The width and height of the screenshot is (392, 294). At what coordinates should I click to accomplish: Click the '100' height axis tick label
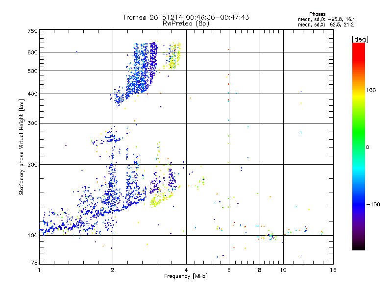coord(32,235)
